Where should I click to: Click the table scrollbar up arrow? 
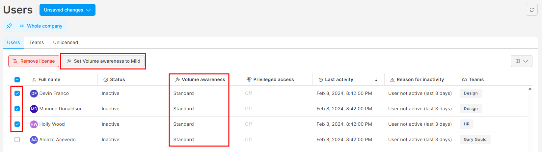click(x=530, y=89)
